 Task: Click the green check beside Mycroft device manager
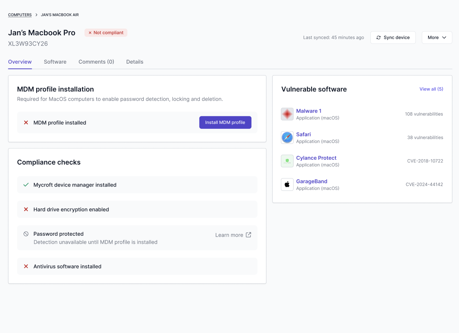tap(26, 185)
